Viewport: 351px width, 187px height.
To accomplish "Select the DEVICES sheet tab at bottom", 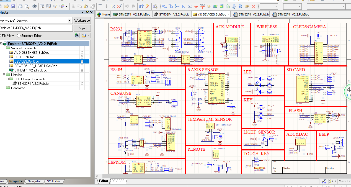I will [x=118, y=181].
